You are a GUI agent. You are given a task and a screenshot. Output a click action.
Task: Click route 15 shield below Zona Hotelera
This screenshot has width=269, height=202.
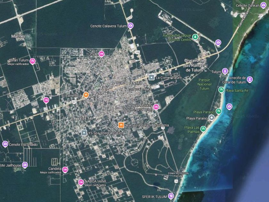click(176, 181)
